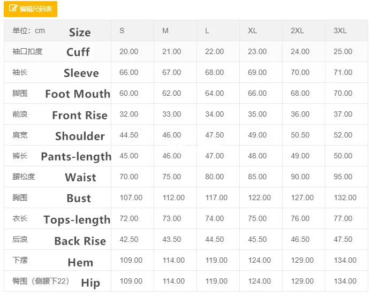The height and width of the screenshot is (297, 387).
Task: Select the 3XL size column header
Action: coord(340,31)
